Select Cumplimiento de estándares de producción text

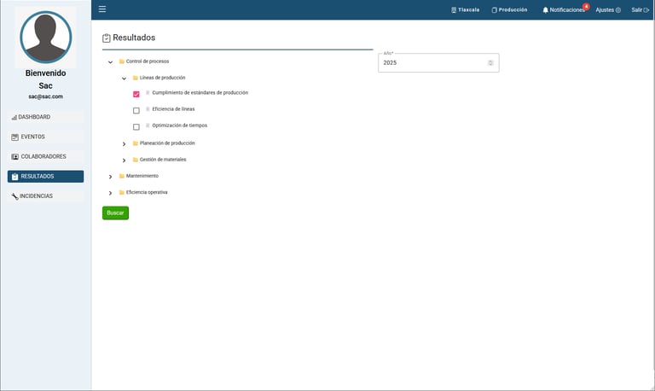(x=200, y=93)
